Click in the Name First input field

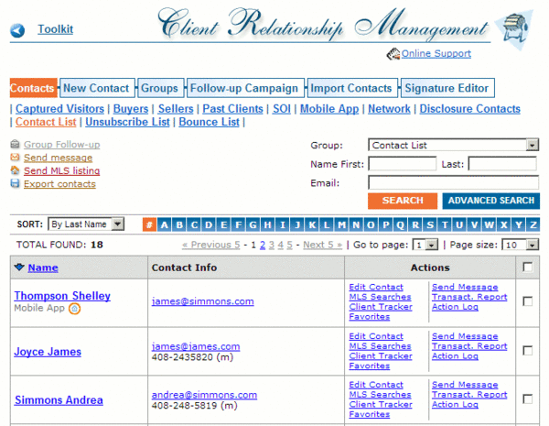coord(403,164)
